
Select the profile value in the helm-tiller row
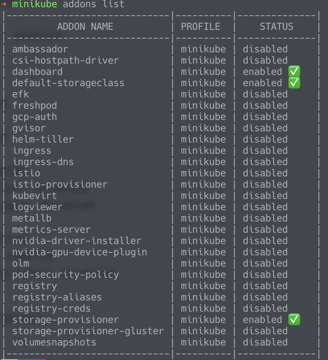(203, 139)
